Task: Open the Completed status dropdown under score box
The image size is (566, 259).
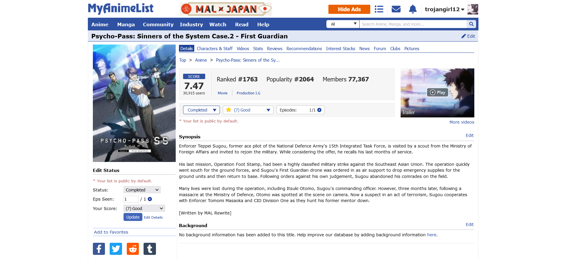Action: [201, 110]
